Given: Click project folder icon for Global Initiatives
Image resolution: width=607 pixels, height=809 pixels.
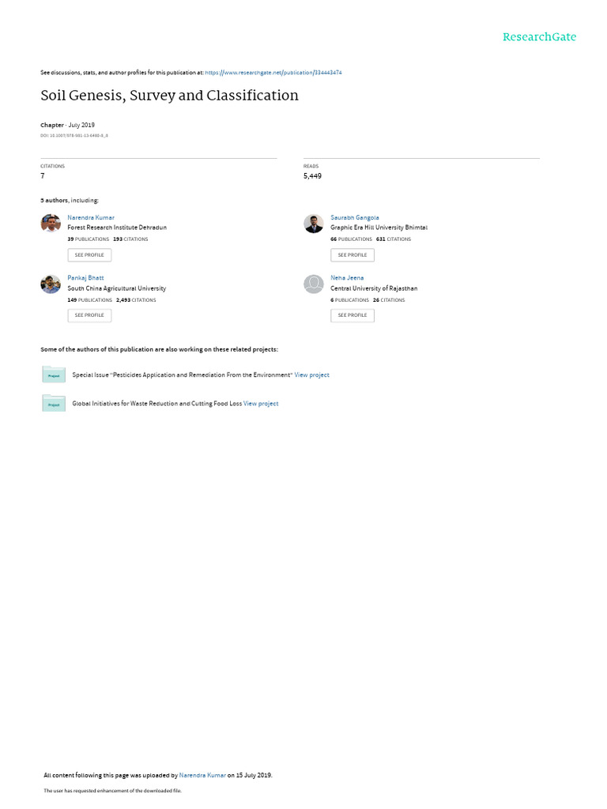Looking at the screenshot, I should point(54,403).
